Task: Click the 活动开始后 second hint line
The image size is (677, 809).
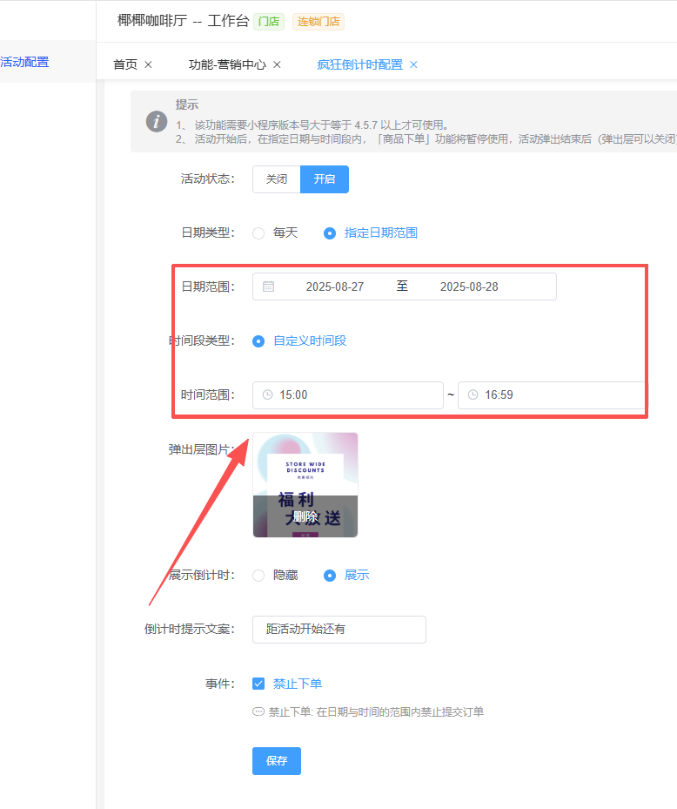Action: coord(426,139)
